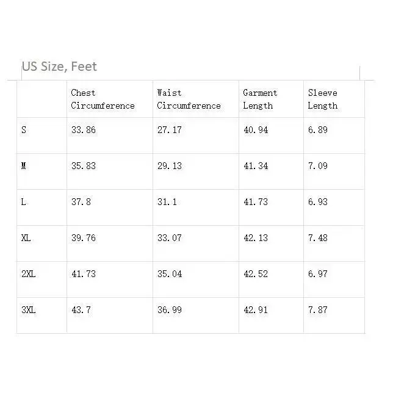Click garment length 41.73 in the L row

click(x=256, y=202)
